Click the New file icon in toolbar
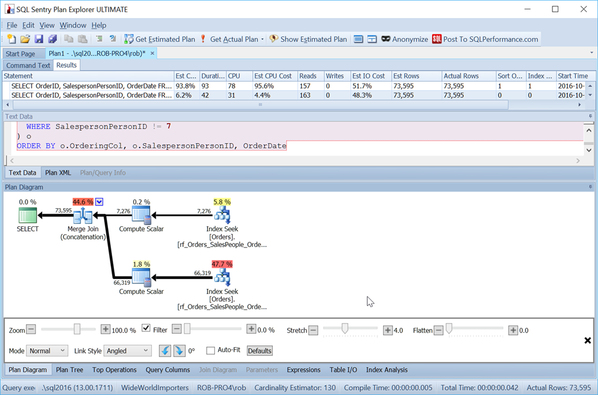Viewport: 598px width, 395px height. tap(12, 39)
